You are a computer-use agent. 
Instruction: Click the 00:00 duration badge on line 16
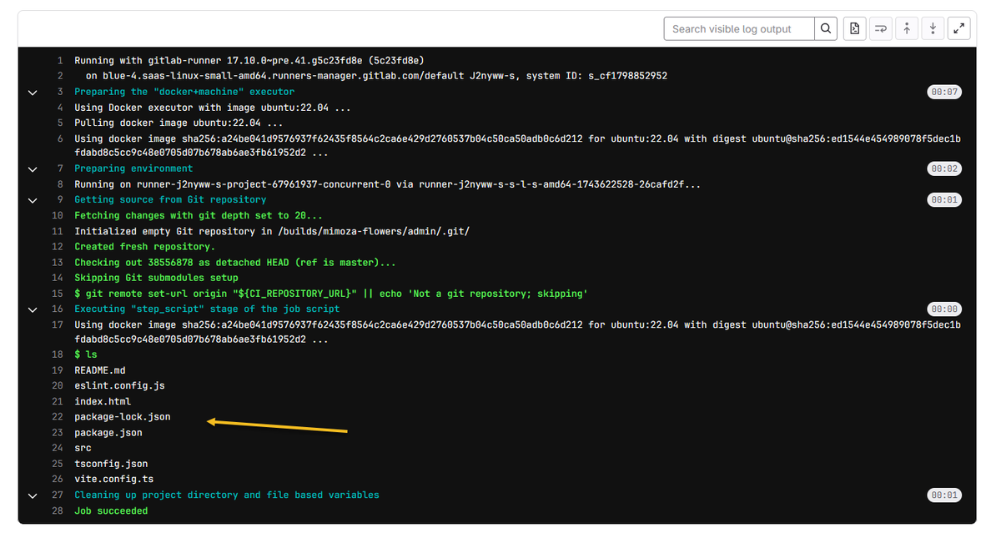click(944, 309)
